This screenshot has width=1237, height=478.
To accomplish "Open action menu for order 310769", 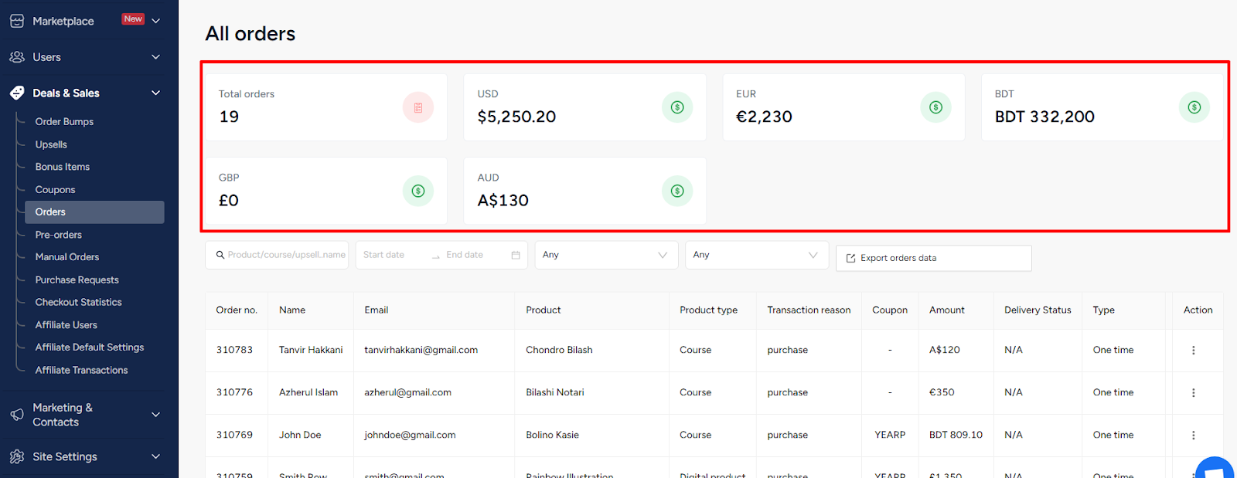I will pos(1194,436).
